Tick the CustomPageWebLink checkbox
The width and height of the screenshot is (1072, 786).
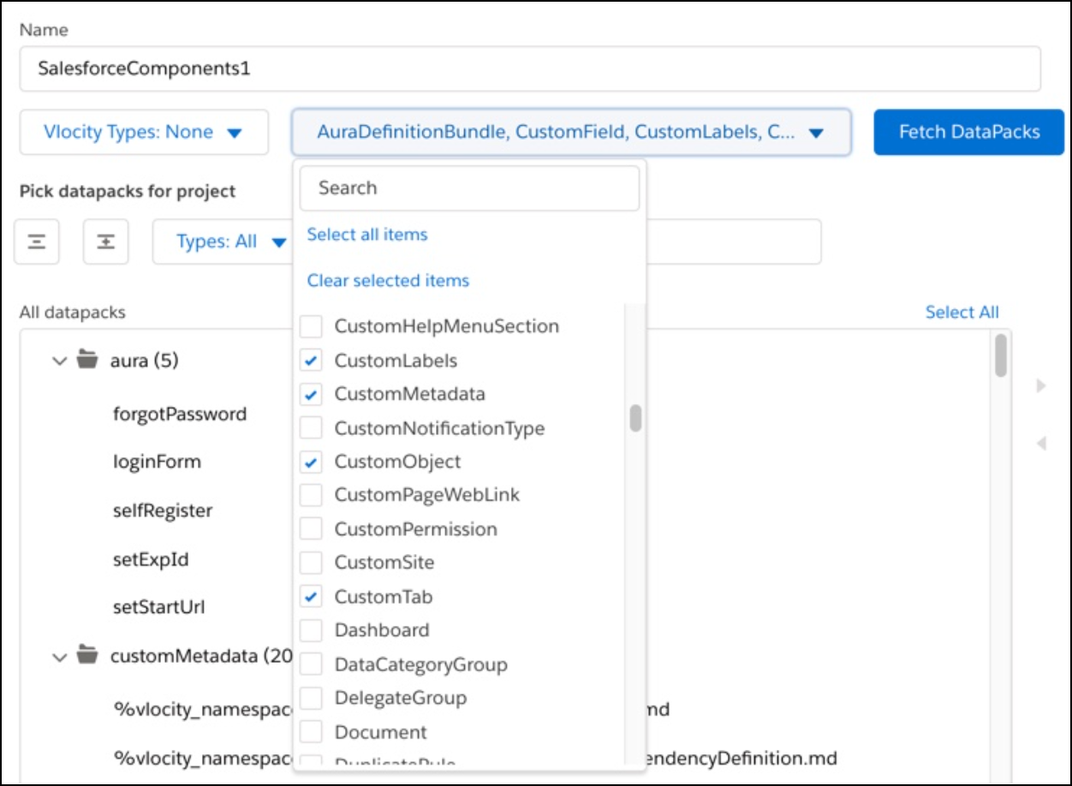[x=312, y=495]
